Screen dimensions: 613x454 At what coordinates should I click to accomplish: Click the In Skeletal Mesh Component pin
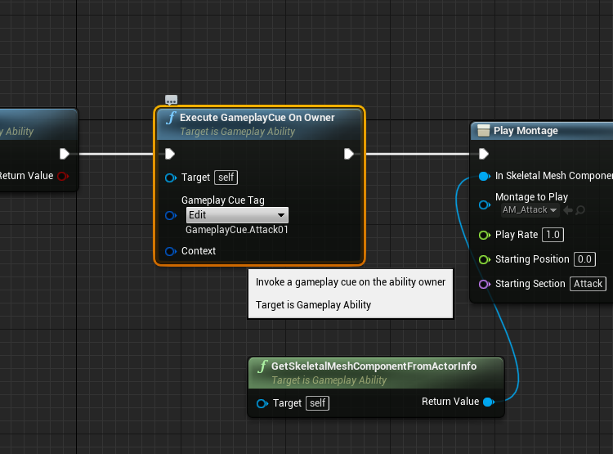tap(485, 176)
